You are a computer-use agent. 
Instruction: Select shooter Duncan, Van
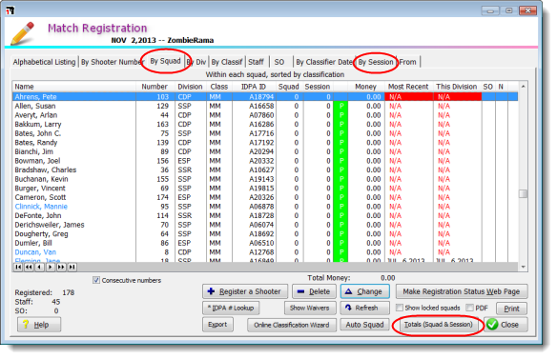(x=265, y=252)
